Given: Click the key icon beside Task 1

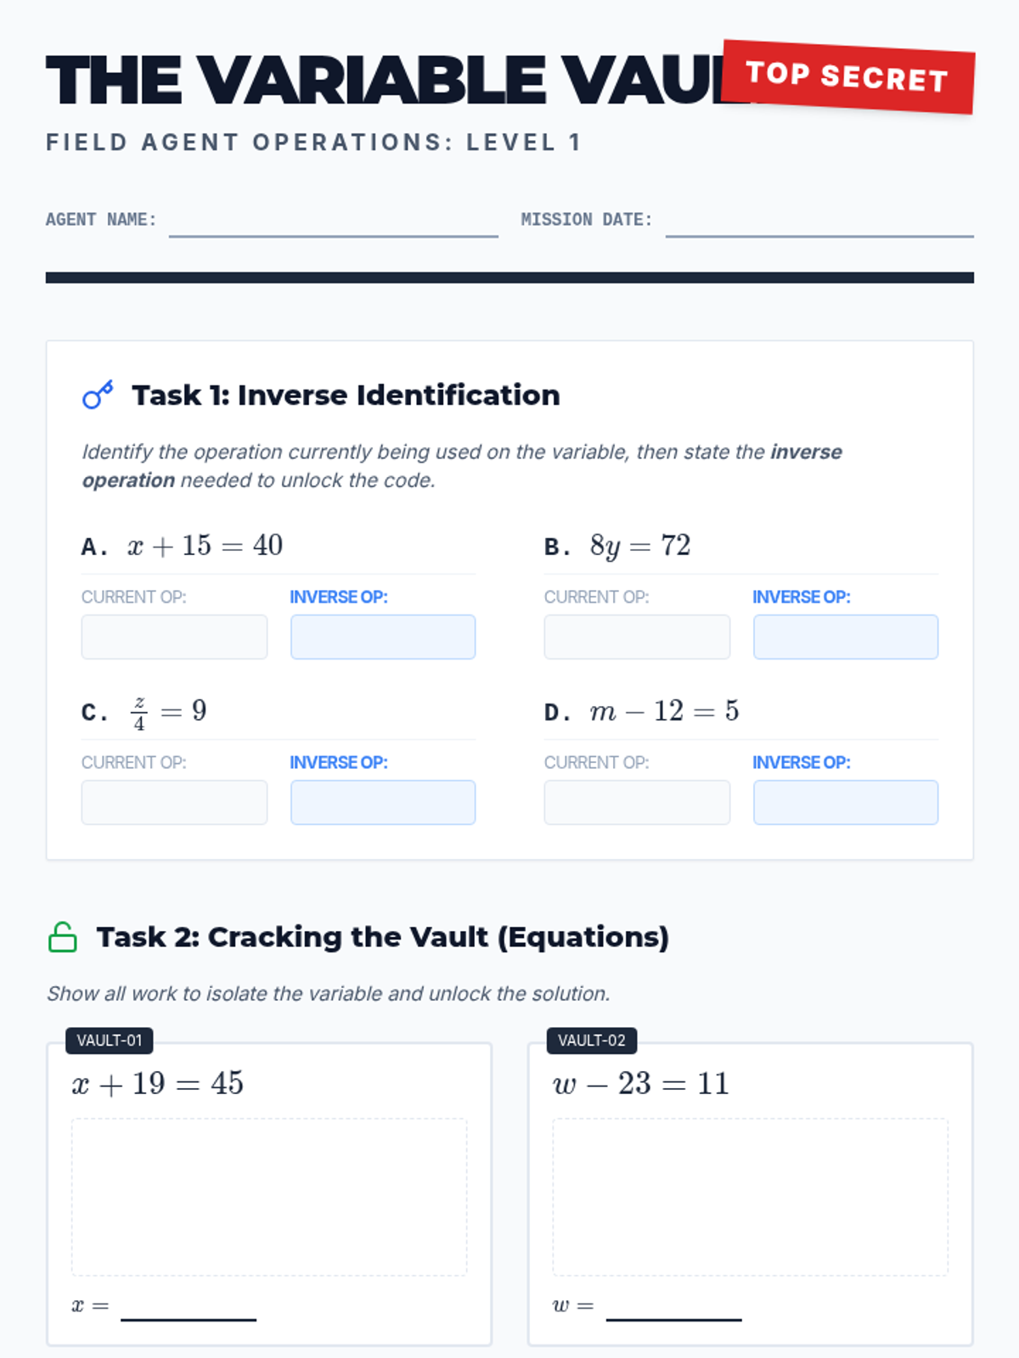Looking at the screenshot, I should 98,395.
